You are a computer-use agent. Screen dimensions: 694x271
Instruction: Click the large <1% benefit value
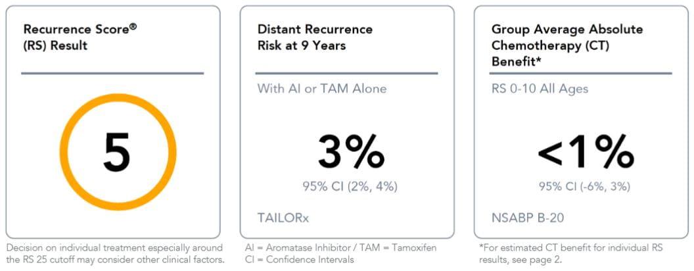click(x=585, y=153)
